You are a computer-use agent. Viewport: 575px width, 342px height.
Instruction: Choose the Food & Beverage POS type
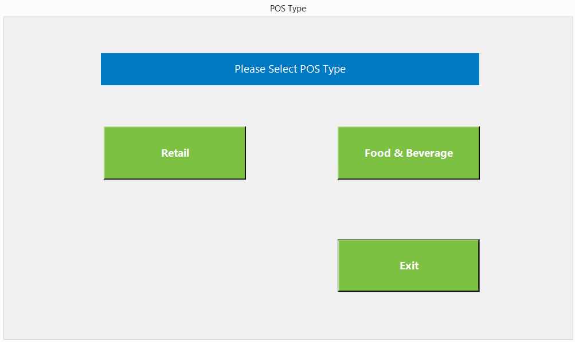[x=409, y=153]
